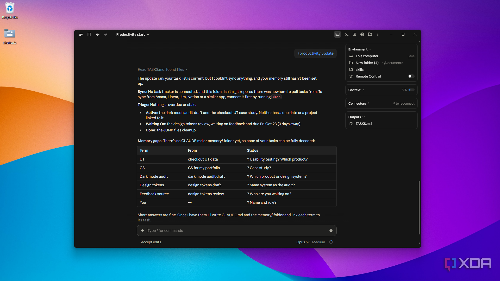Open the Connectors section
Image resolution: width=500 pixels, height=281 pixels.
click(359, 104)
